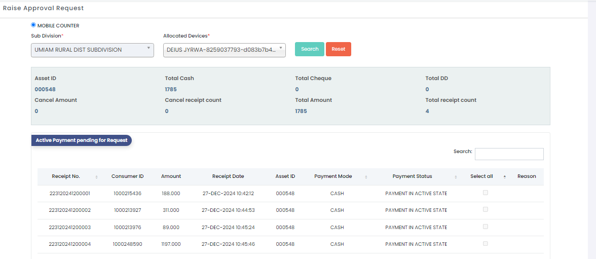Click consumer ID 1000213927
Image resolution: width=596 pixels, height=259 pixels.
click(127, 210)
